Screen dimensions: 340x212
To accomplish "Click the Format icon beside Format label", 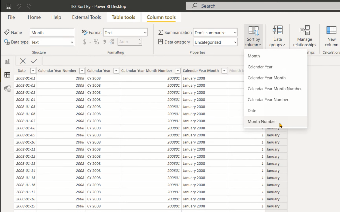I will 85,32.
